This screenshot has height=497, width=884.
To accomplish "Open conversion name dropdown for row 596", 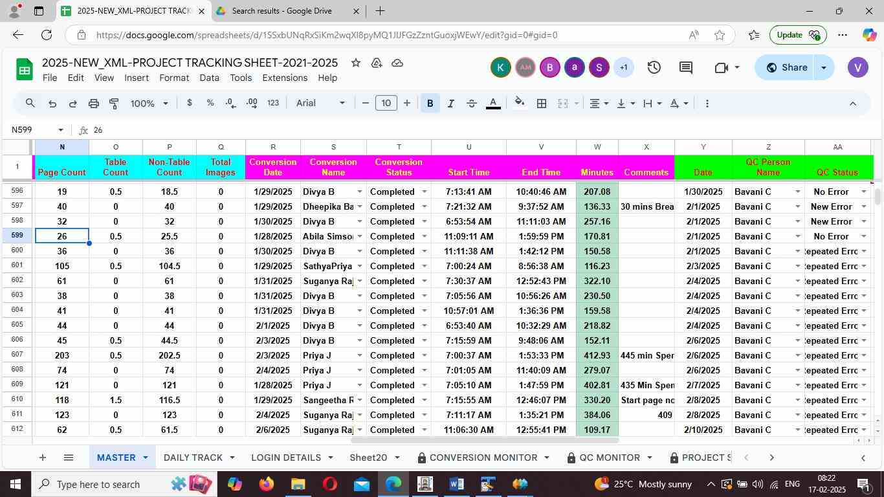I will coord(359,192).
